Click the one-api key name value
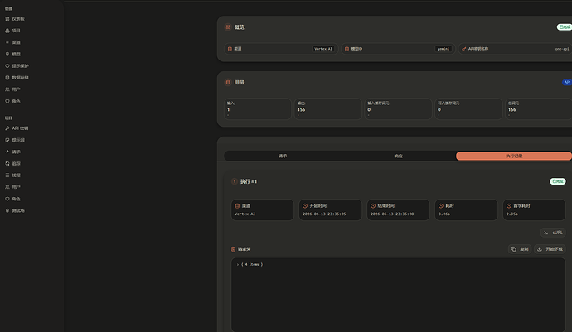This screenshot has height=332, width=572. pyautogui.click(x=562, y=49)
